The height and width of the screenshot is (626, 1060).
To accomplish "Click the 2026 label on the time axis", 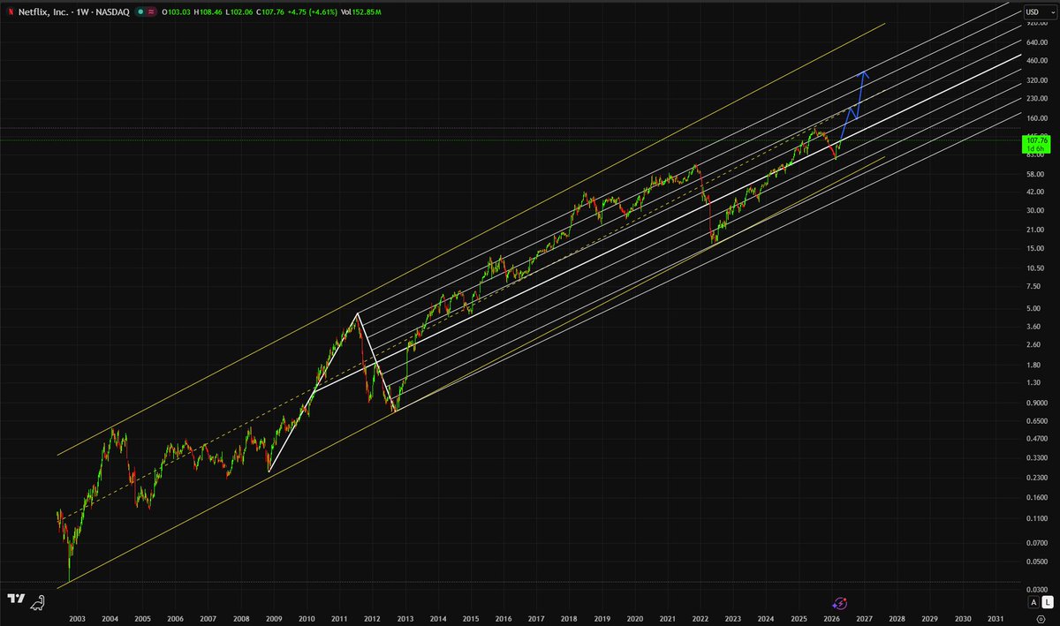I will coord(831,620).
